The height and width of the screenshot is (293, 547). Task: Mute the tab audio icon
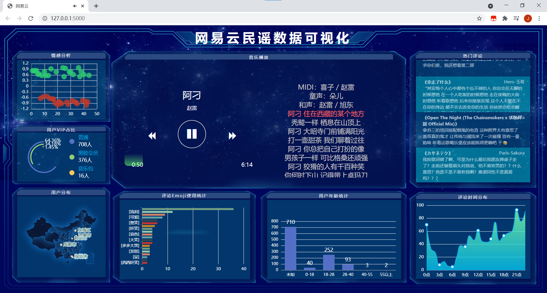(75, 6)
